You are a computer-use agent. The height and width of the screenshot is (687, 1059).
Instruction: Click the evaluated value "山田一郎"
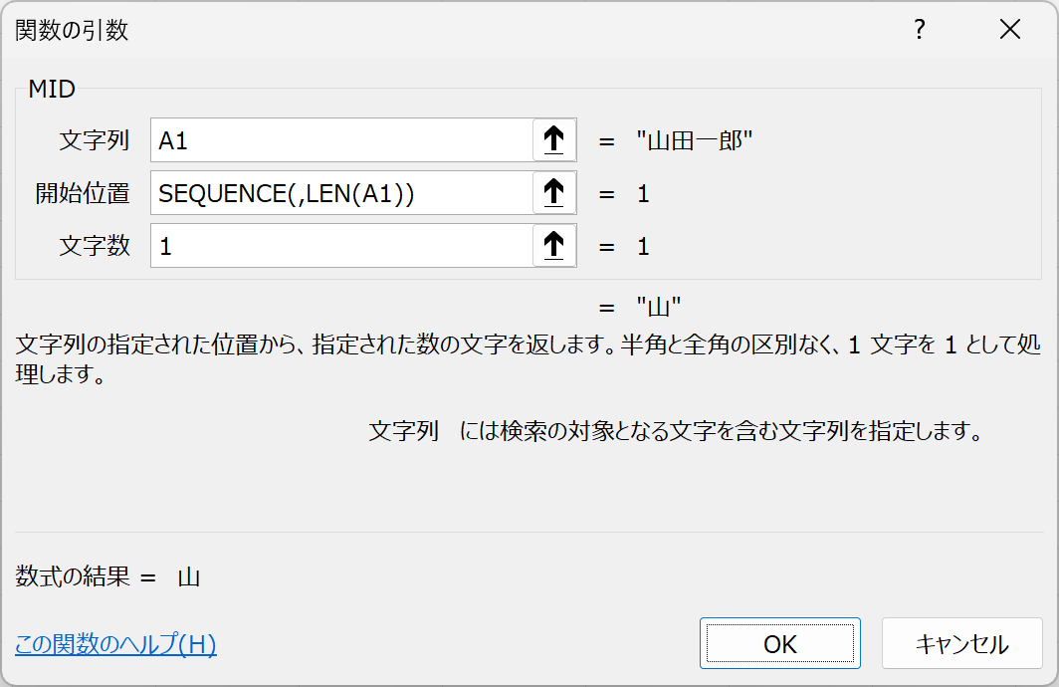[695, 140]
